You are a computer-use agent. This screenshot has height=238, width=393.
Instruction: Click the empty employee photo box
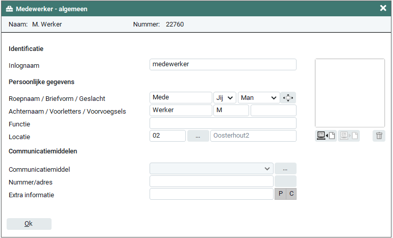350,93
